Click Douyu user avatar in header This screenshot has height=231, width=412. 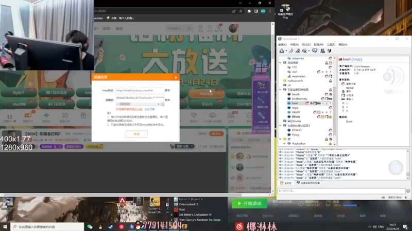233,28
